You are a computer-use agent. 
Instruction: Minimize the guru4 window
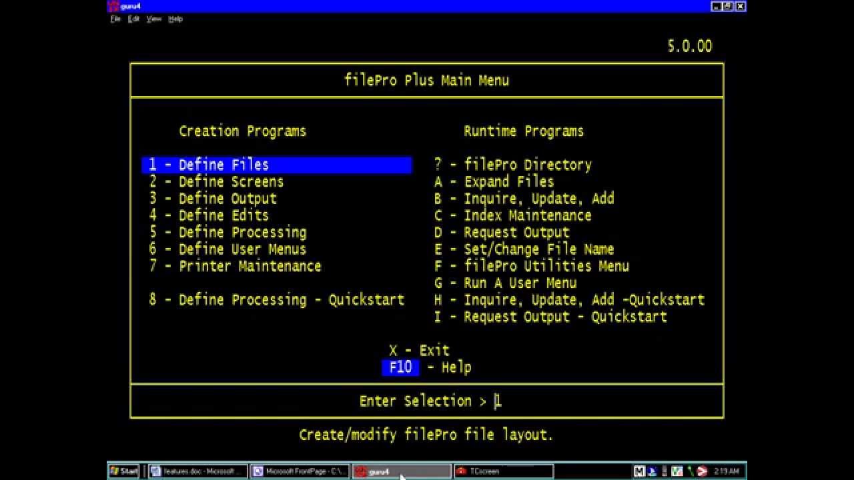pos(716,6)
